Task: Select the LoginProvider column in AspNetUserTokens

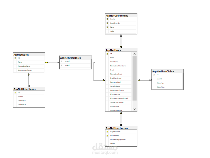Action: [x=121, y=23]
